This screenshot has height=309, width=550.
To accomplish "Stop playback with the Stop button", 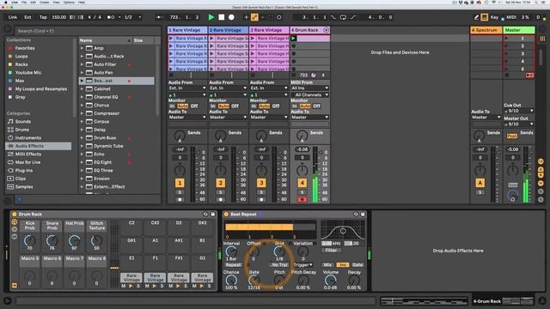I will pos(222,17).
